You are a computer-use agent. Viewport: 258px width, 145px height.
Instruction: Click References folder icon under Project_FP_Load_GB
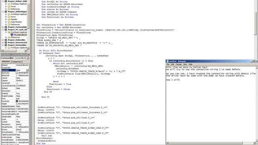(x=9, y=37)
